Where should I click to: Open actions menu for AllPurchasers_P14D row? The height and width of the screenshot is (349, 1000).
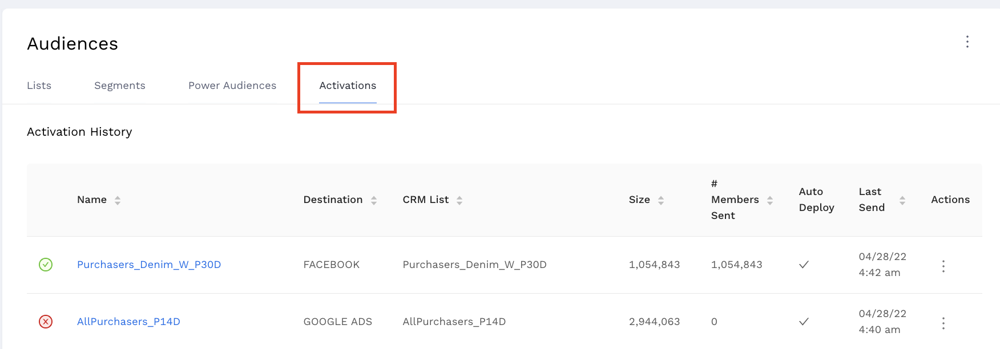click(x=943, y=323)
